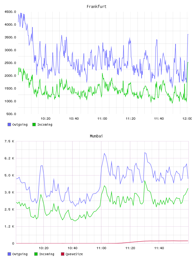Click the 6.2 K y-axis label in Mumbai chart
This screenshot has height=259, width=193.
(9, 158)
